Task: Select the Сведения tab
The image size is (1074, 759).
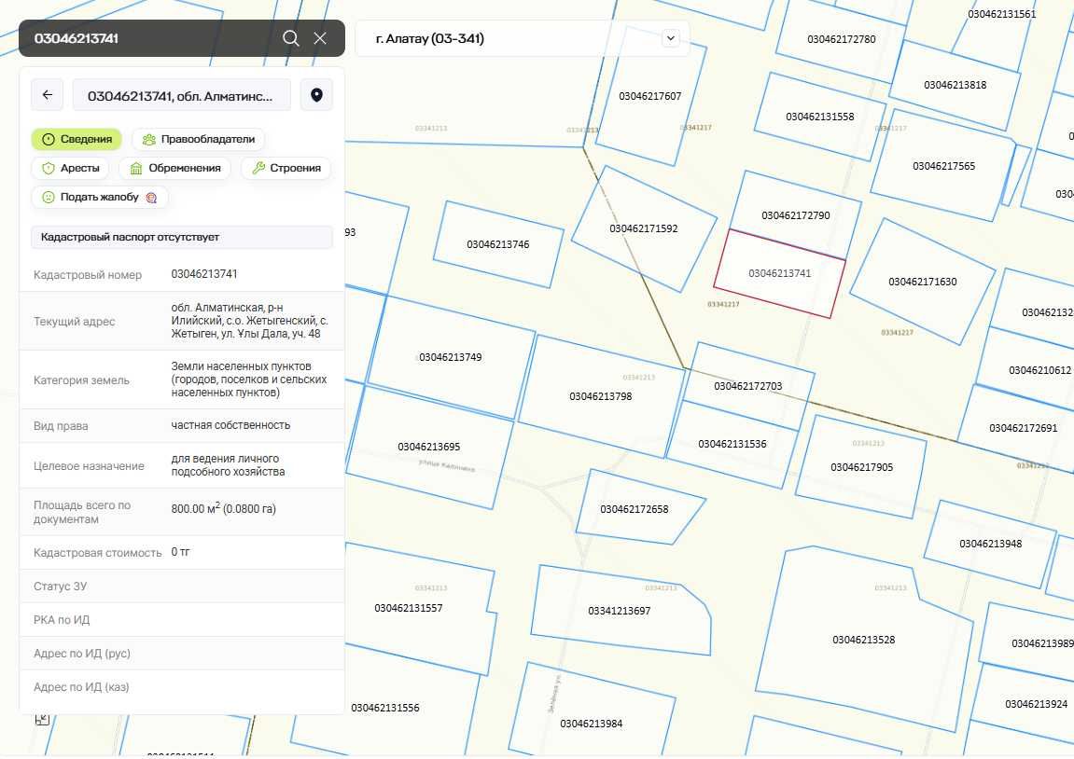Action: pyautogui.click(x=77, y=139)
